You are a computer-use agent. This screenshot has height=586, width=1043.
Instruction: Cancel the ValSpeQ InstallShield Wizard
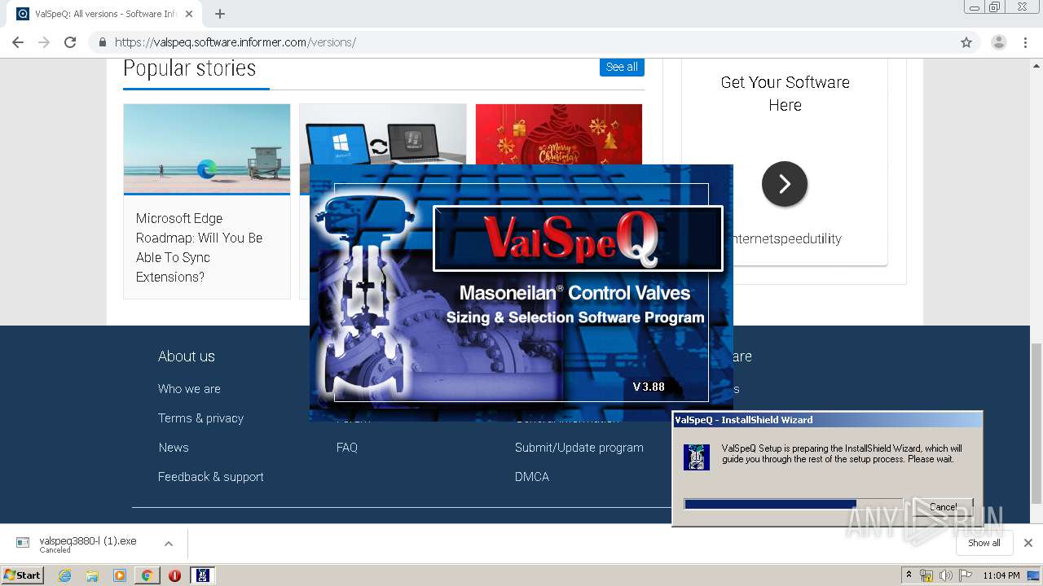[943, 506]
